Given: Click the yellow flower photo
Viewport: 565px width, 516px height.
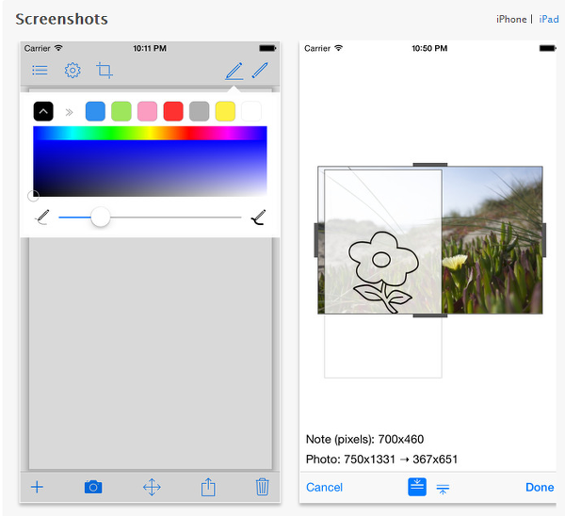Looking at the screenshot, I should coord(455,261).
